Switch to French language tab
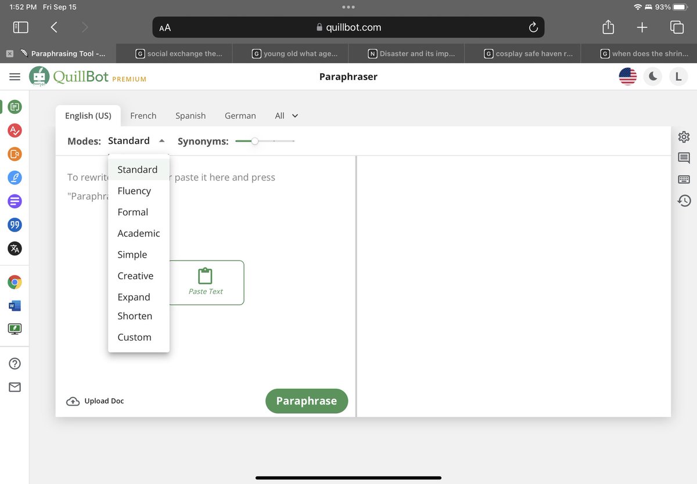Image resolution: width=697 pixels, height=484 pixels. (x=143, y=116)
